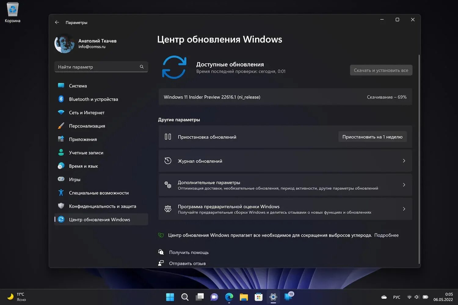
Task: Open Приложения settings category
Action: pos(101,139)
